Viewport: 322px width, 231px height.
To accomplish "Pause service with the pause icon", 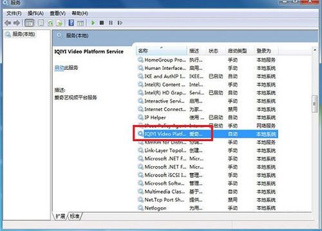I will [111, 22].
